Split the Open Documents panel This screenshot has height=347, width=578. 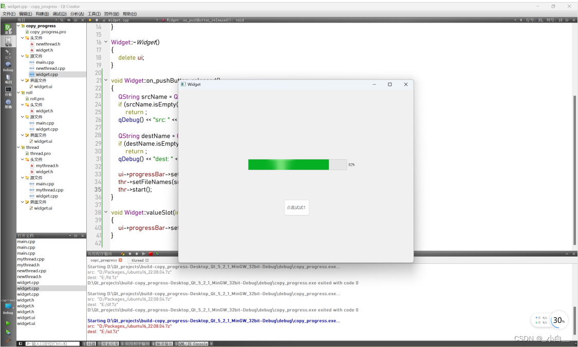[76, 236]
